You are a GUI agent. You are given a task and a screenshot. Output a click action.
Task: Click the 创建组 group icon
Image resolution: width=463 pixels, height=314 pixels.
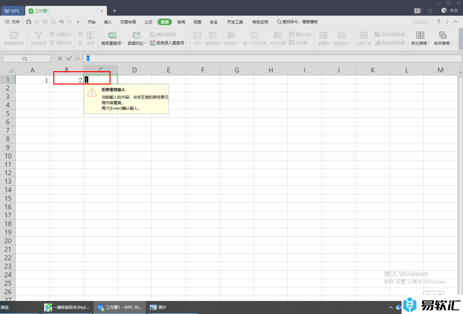323,35
